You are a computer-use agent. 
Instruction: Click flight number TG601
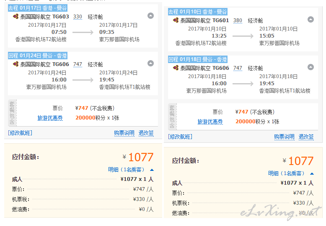[x=221, y=20]
